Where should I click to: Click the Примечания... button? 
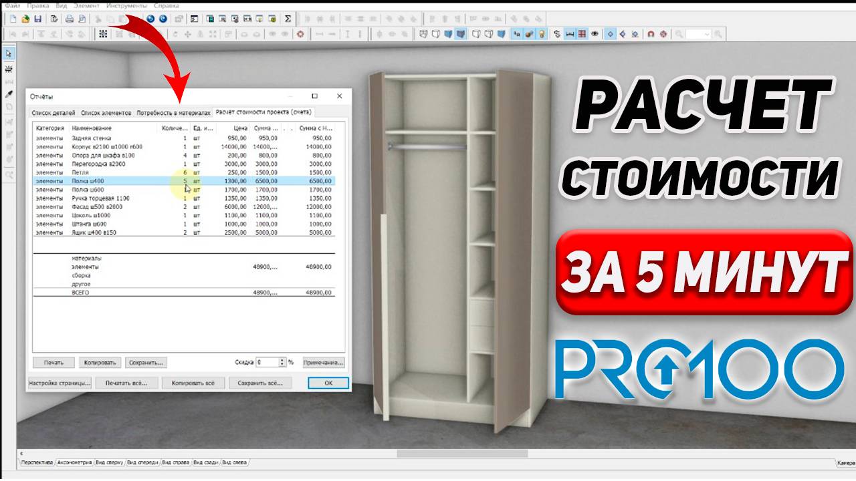point(324,363)
